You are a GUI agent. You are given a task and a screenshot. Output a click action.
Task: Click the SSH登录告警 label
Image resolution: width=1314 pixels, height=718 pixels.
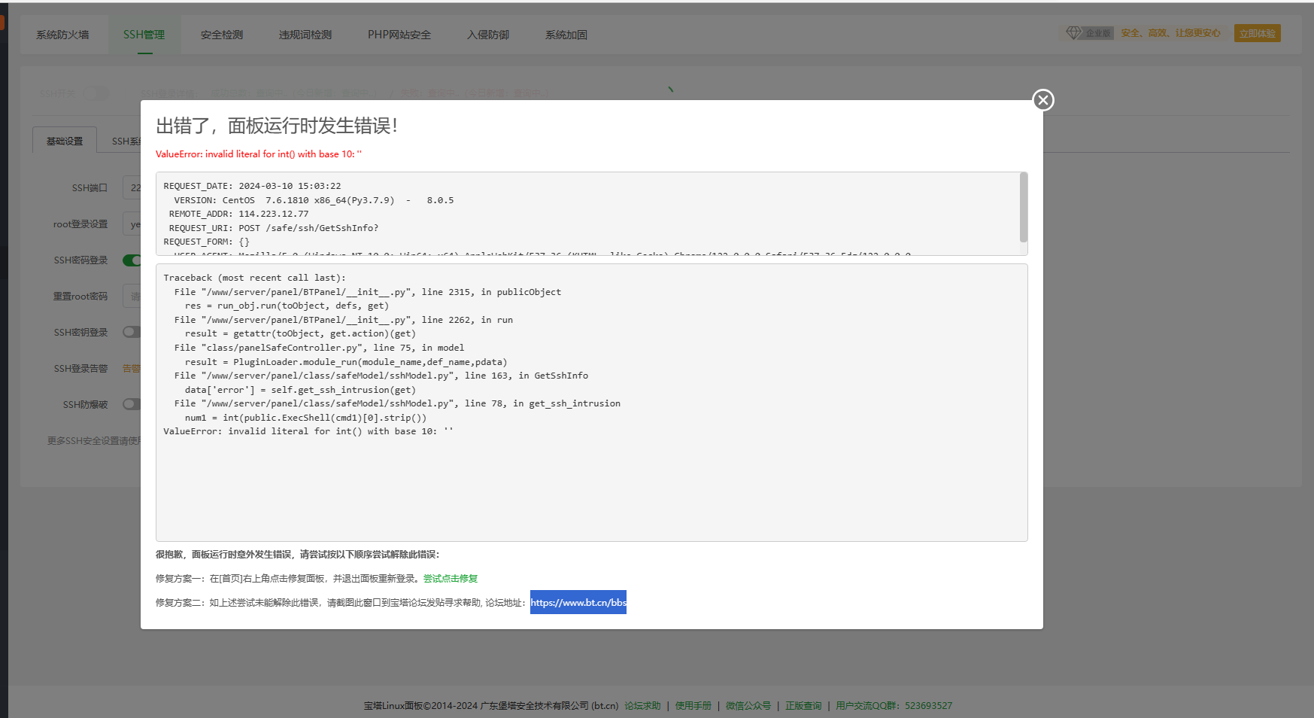pyautogui.click(x=80, y=369)
